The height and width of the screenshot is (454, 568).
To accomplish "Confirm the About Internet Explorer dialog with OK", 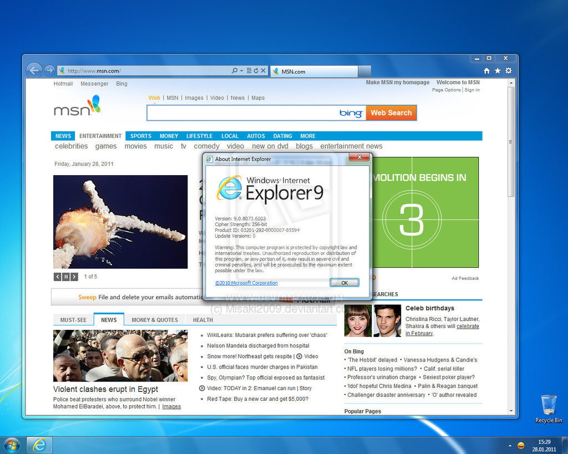I will point(344,283).
